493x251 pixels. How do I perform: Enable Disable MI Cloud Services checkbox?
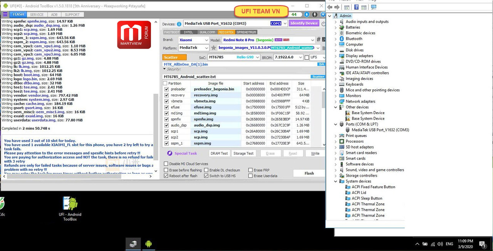[166, 164]
